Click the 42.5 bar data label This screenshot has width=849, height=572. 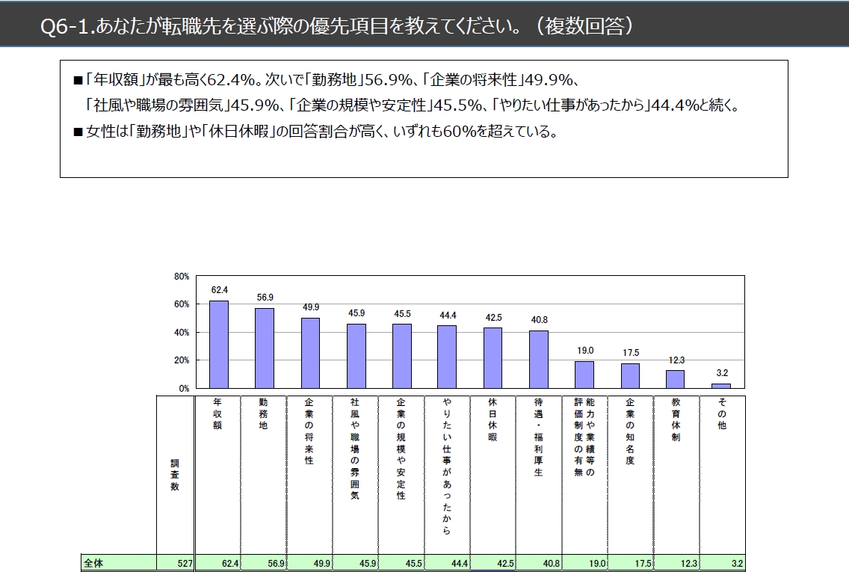(x=493, y=318)
